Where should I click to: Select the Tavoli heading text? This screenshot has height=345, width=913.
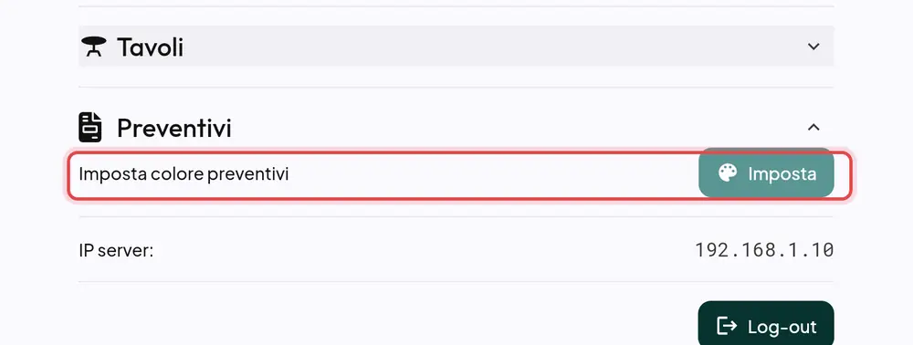(x=151, y=47)
